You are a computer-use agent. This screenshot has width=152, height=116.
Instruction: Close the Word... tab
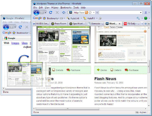[120, 24]
